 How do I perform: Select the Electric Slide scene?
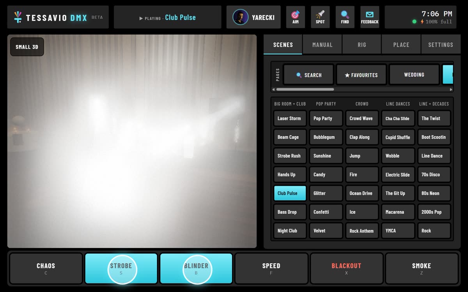pos(398,174)
